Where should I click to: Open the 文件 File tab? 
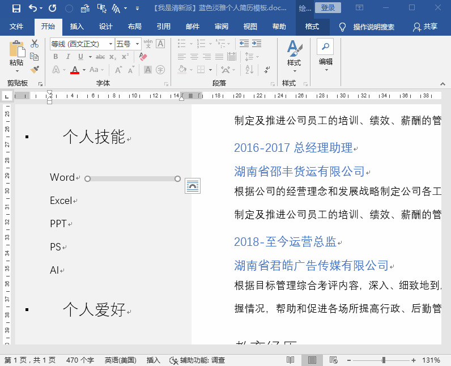pos(16,27)
